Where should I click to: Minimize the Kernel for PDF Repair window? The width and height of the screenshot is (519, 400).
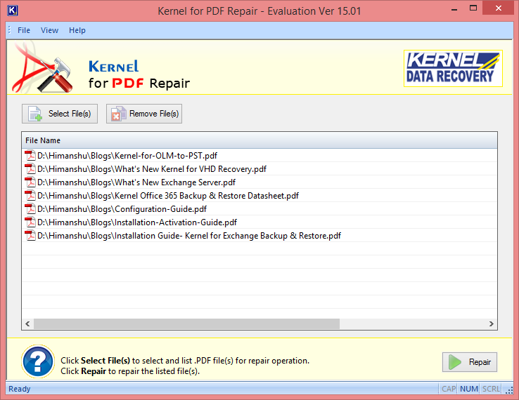454,10
